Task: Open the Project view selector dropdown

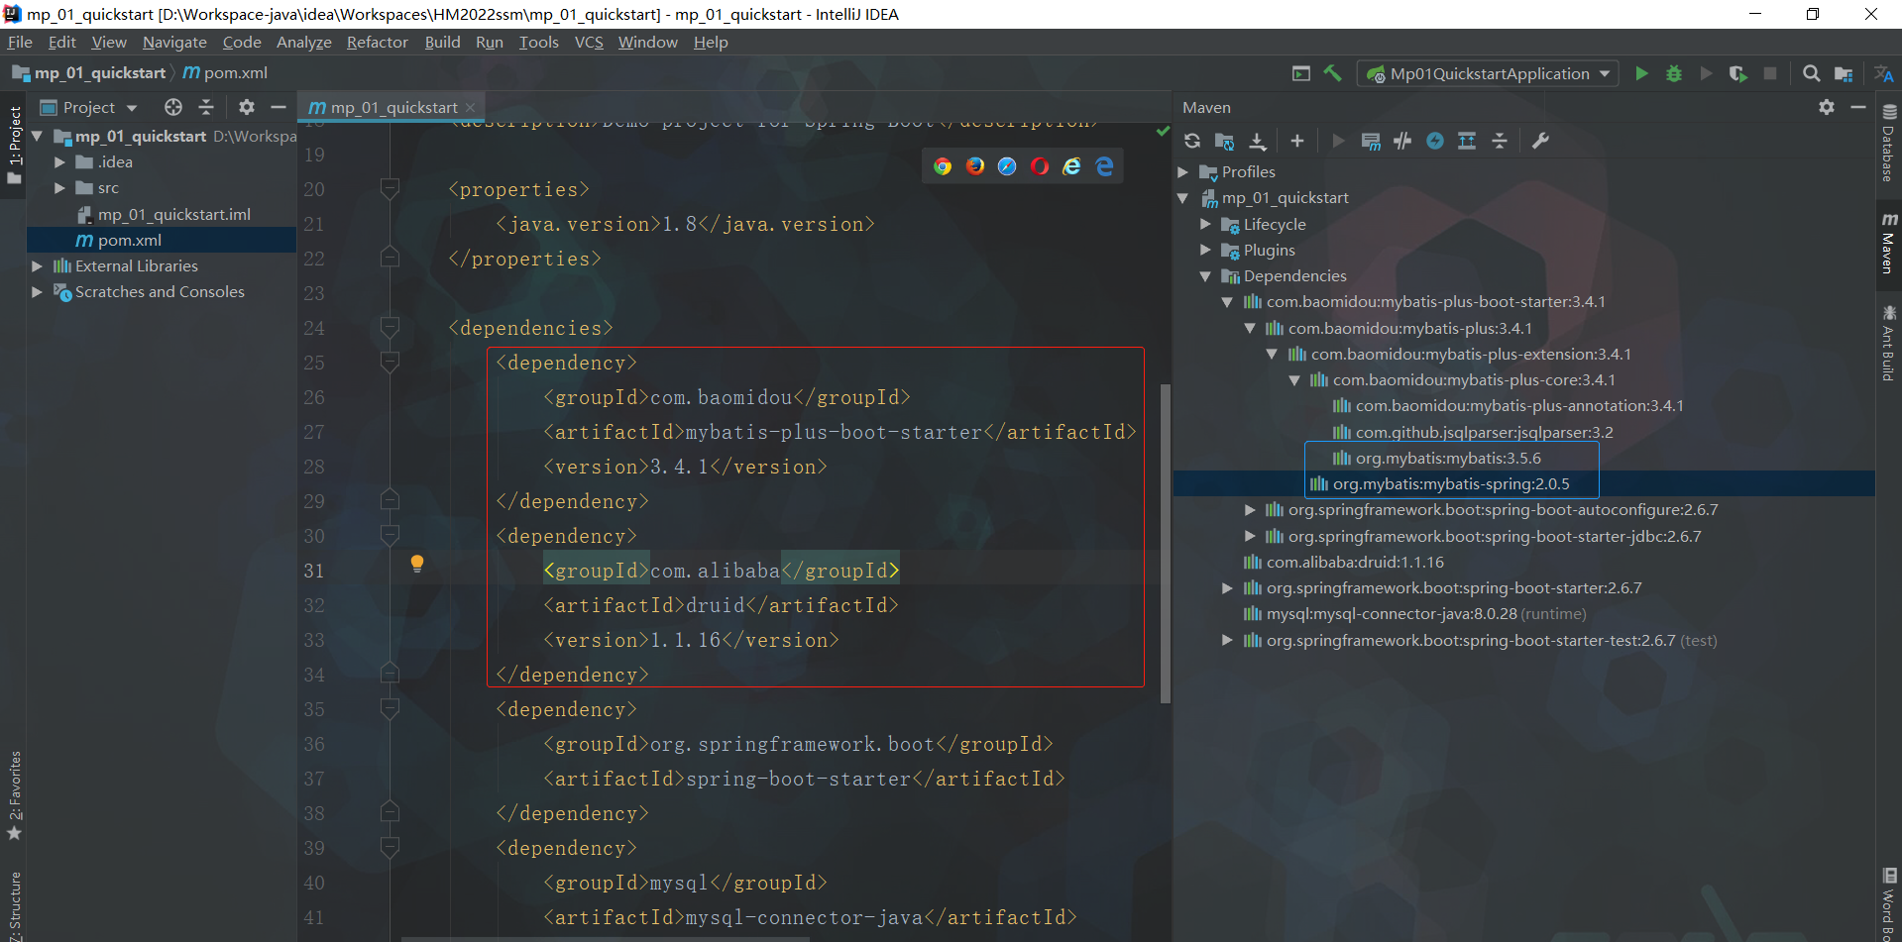Action: (89, 107)
